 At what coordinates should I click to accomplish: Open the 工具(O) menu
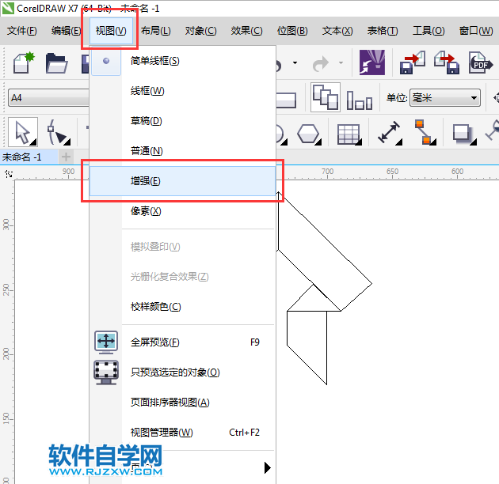coord(429,31)
